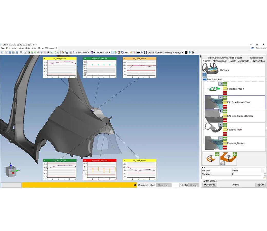267x231 pixels.
Task: Click the red minus on Features_Bumper scene
Action: 225,147
